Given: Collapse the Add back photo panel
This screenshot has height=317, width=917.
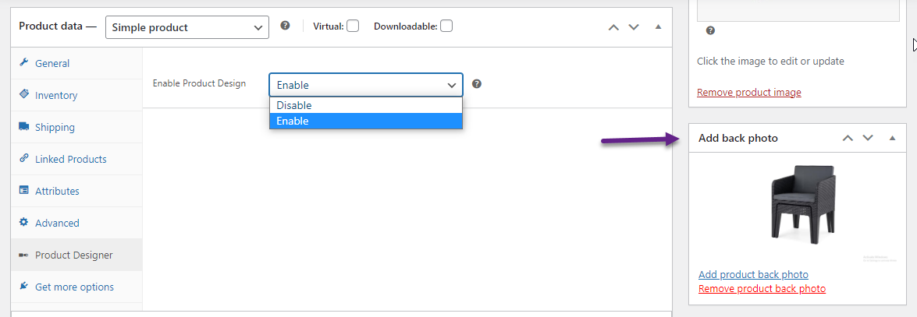Looking at the screenshot, I should (893, 139).
